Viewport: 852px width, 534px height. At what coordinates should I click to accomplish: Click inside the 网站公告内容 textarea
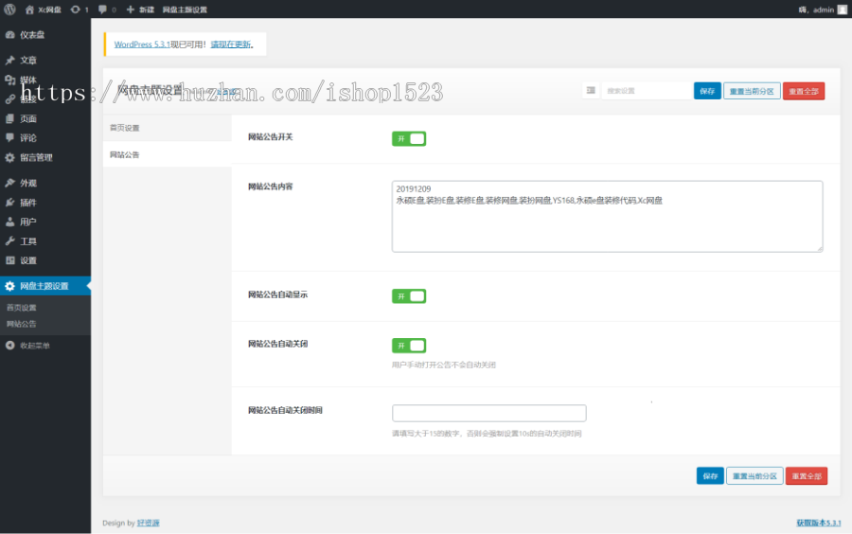tap(607, 216)
